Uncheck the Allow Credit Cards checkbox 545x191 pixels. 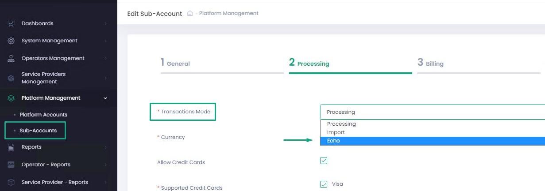coord(324,161)
